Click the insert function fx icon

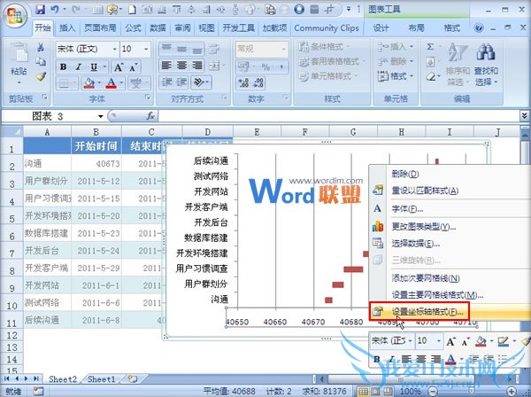tap(150, 116)
